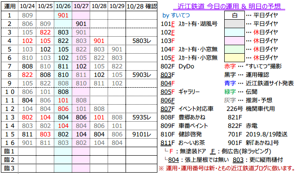Click the 臨1 row label
300x174 pixels.
coord(9,151)
